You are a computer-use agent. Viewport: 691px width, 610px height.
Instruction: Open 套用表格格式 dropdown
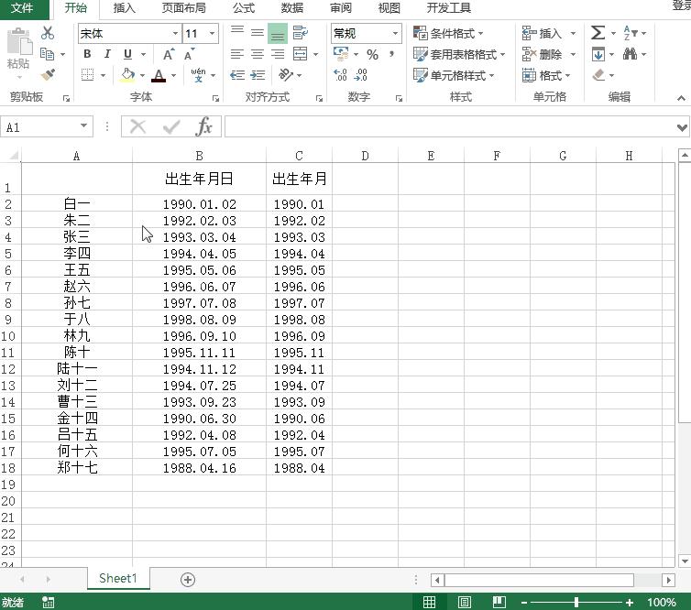(x=459, y=54)
